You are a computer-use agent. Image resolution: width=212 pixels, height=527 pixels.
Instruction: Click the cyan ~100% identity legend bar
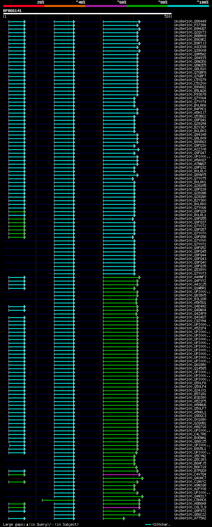[x=188, y=6]
